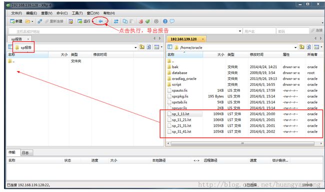Open the yellow folder icon in toolbar
This screenshot has height=192, width=325.
[x=27, y=21]
